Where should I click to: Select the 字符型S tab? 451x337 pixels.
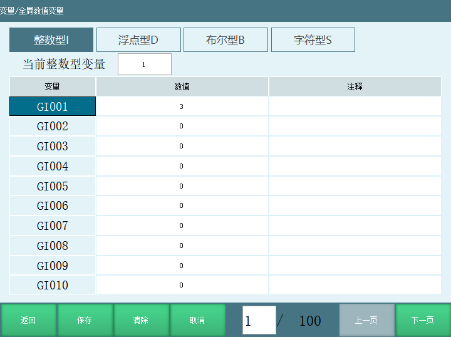coord(313,40)
